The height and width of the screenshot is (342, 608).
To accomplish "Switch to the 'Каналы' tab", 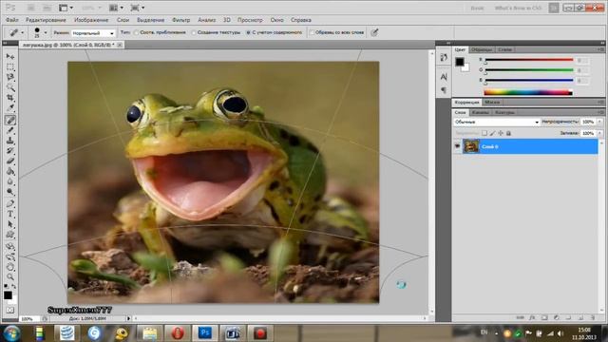I will [x=481, y=112].
